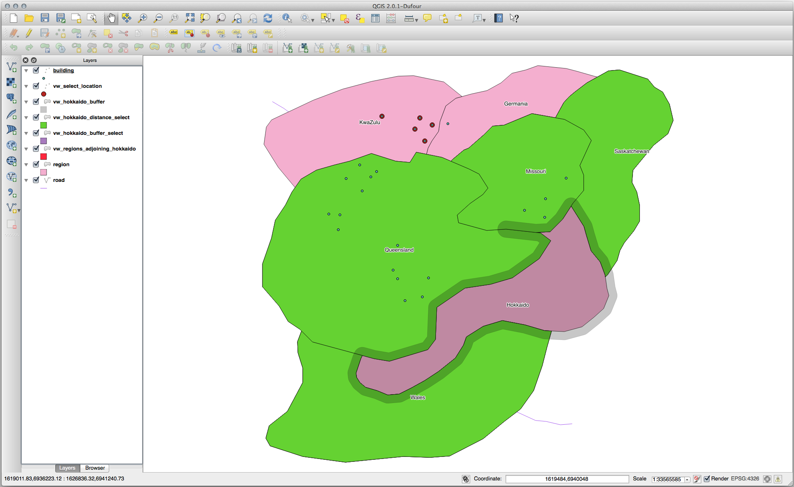Viewport: 794px width, 487px height.
Task: Click the Coordinate input field
Action: pyautogui.click(x=567, y=479)
